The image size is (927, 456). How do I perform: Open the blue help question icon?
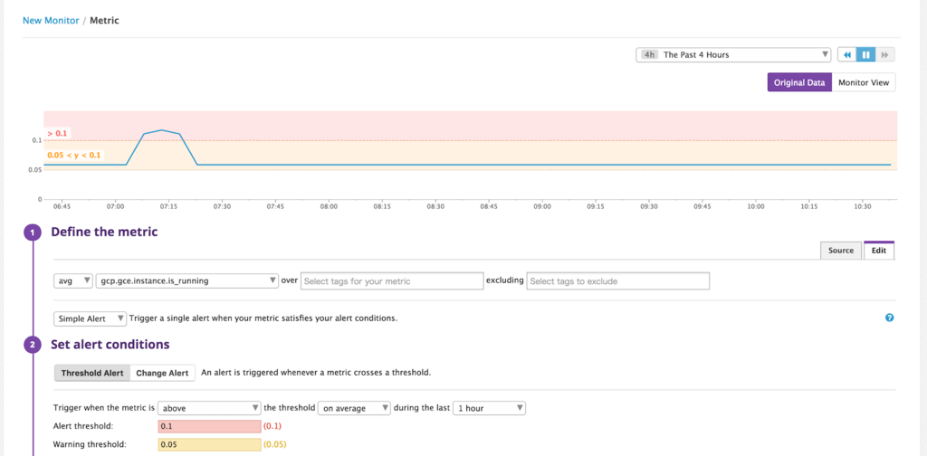point(889,318)
